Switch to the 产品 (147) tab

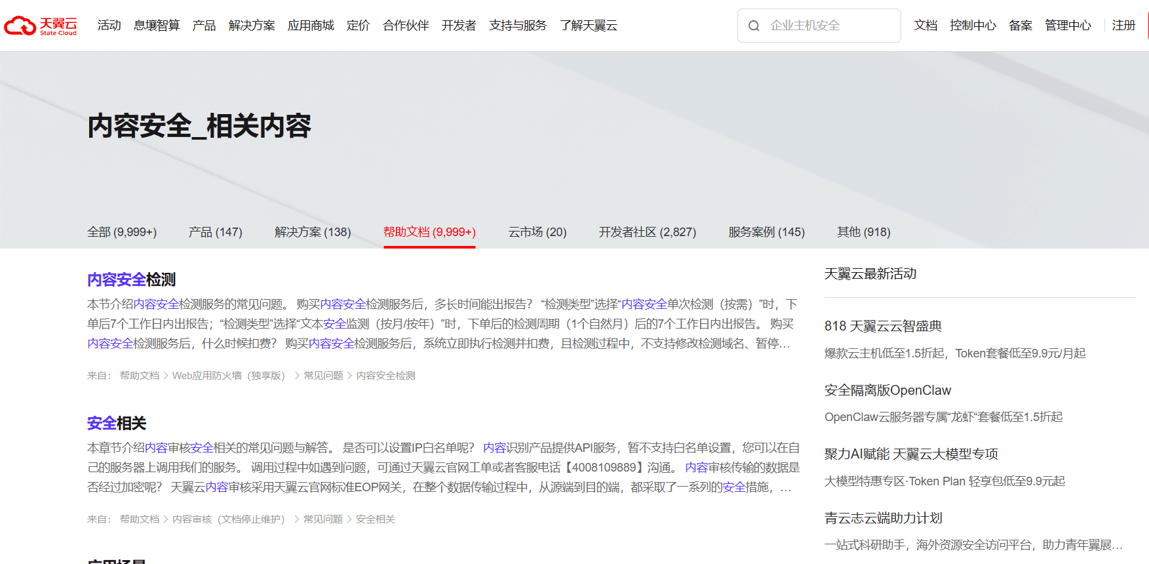point(216,232)
